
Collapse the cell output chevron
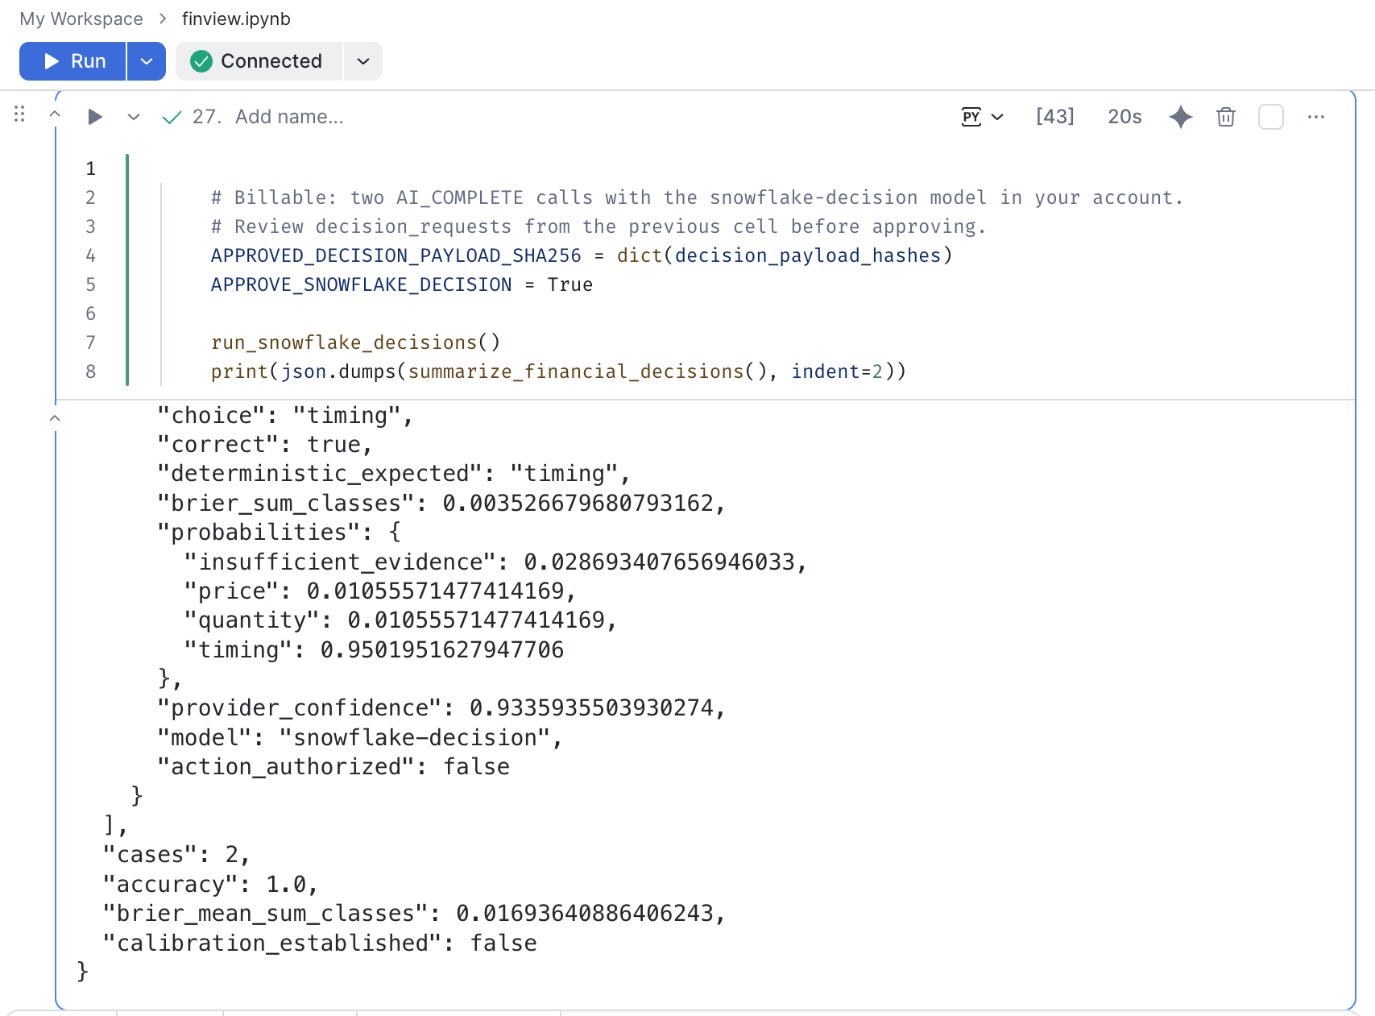point(55,418)
